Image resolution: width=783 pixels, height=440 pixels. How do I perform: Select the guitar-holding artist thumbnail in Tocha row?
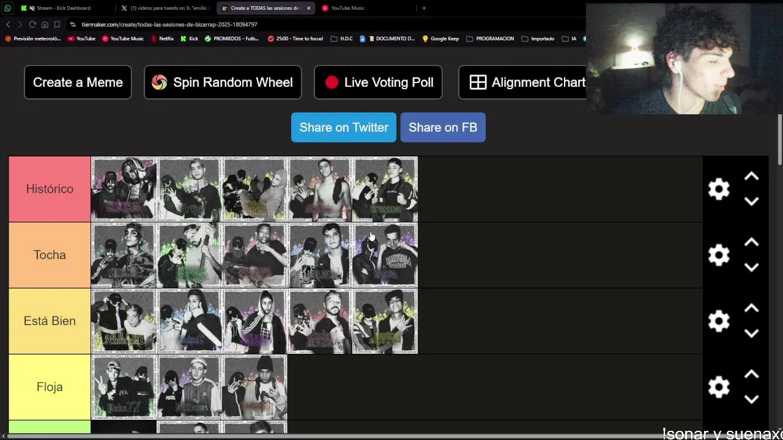(190, 255)
